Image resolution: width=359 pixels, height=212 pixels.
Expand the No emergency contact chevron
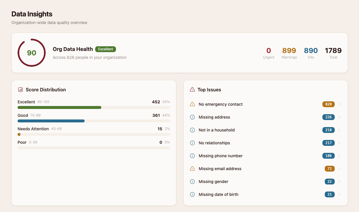click(x=339, y=104)
